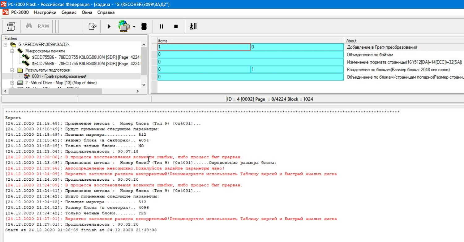
Task: Select G:\RECOVER\3099\ЗАД2\ root label
Action: click(44, 45)
